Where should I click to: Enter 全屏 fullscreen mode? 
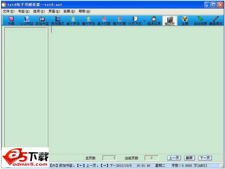[x=185, y=21]
